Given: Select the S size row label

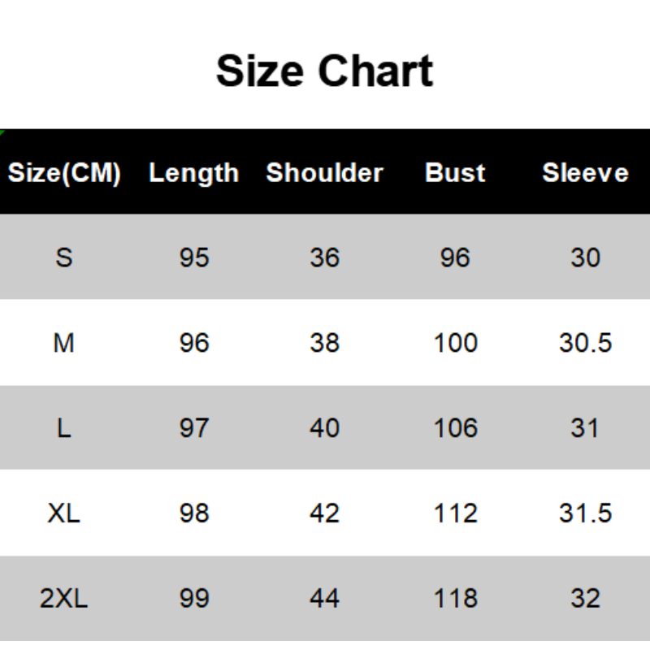Looking at the screenshot, I should coord(64,258).
